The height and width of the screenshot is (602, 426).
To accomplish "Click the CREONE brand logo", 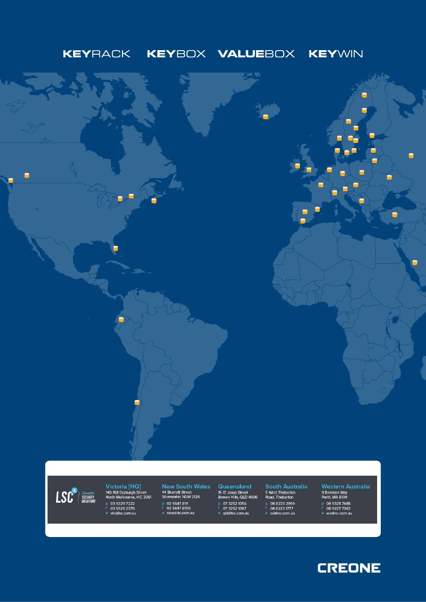I will point(349,568).
